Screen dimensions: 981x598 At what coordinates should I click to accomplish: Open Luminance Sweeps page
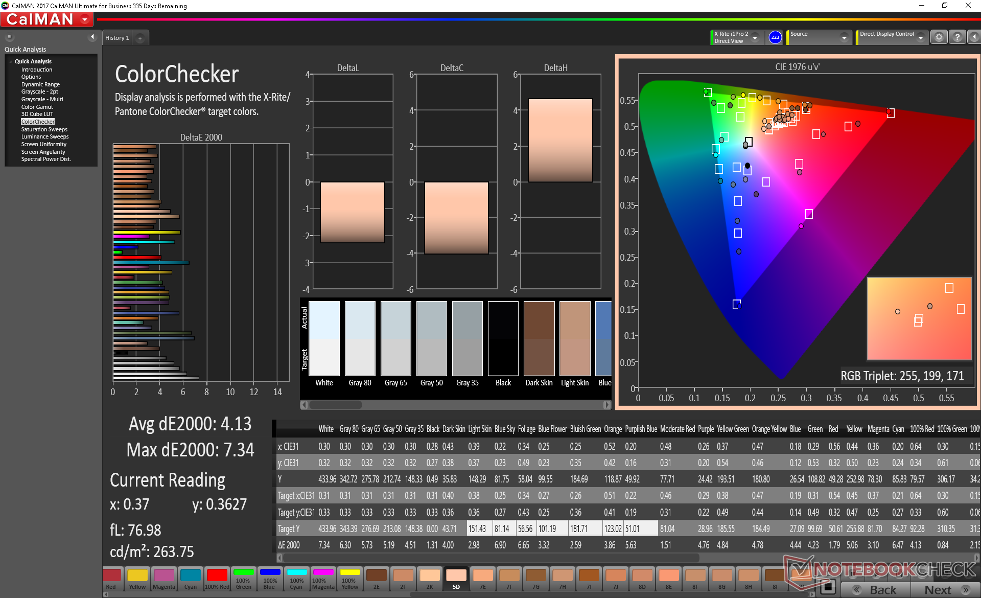click(x=45, y=136)
